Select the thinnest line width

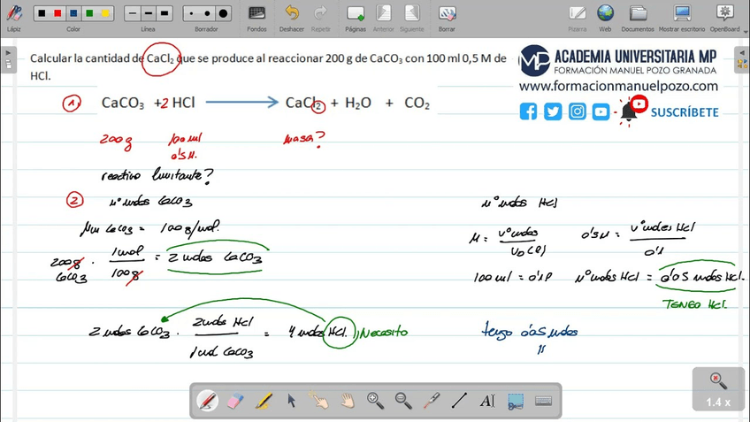tap(132, 13)
